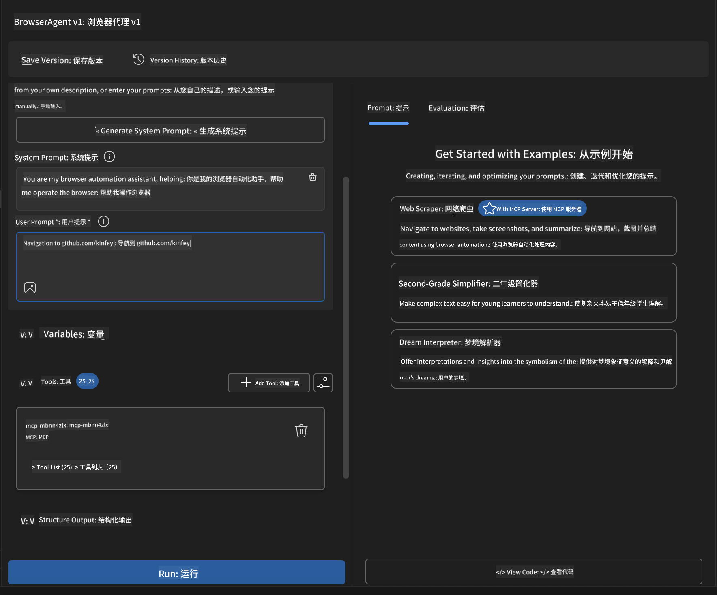
Task: Click the Structure Output heading
Action: 85,520
